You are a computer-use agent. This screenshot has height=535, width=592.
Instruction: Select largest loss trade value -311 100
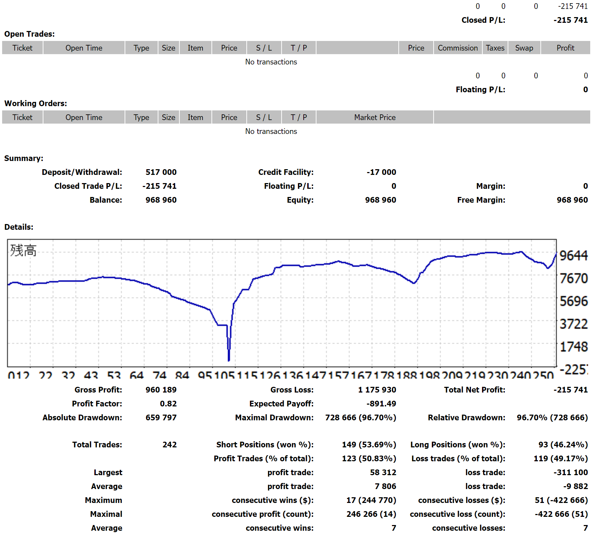pyautogui.click(x=571, y=472)
